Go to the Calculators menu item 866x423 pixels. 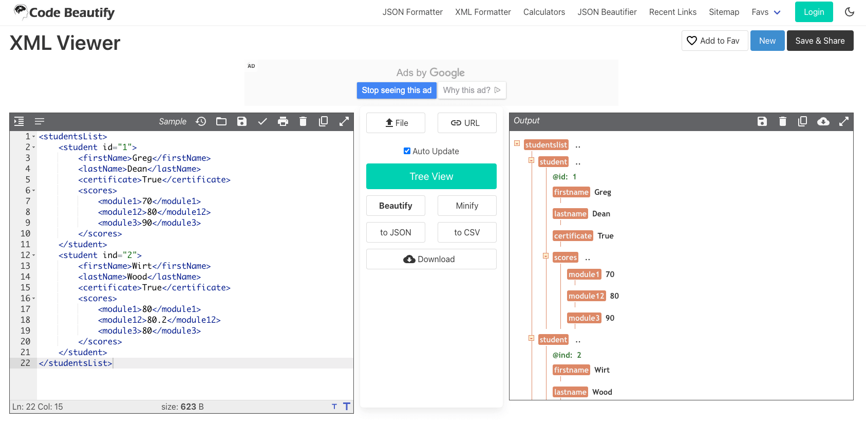point(544,12)
